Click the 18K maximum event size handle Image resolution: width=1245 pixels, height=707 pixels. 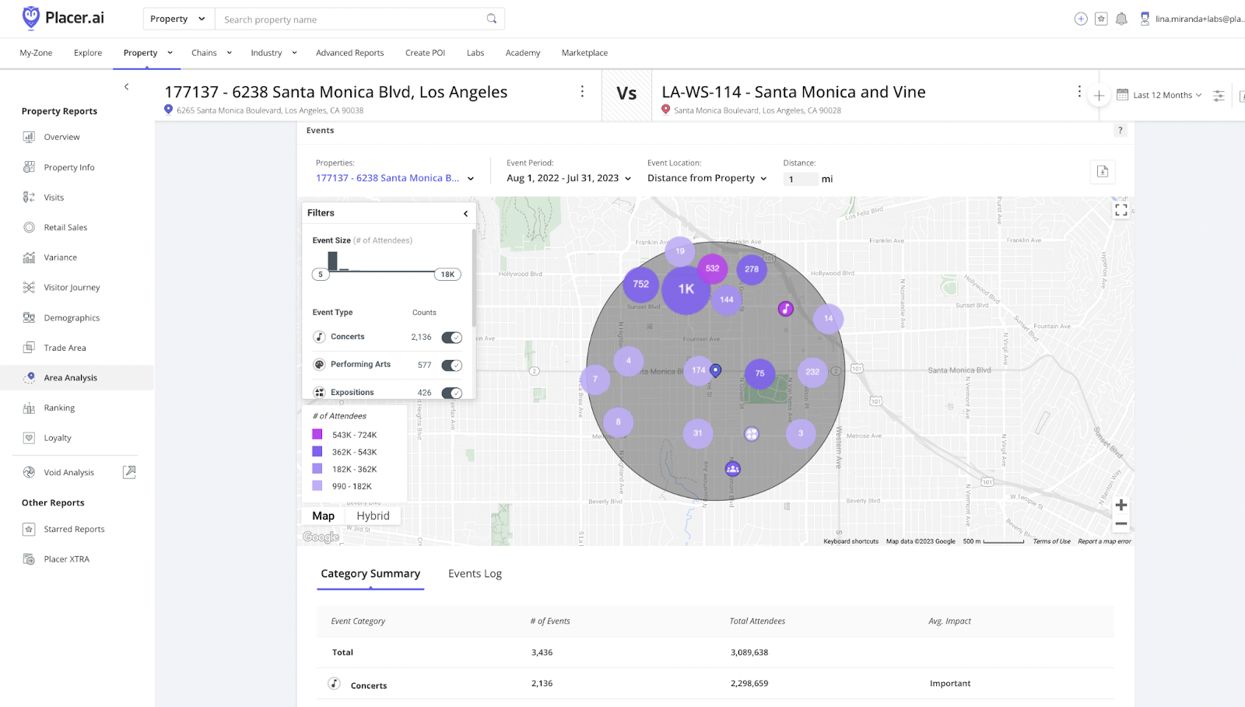[x=447, y=275]
